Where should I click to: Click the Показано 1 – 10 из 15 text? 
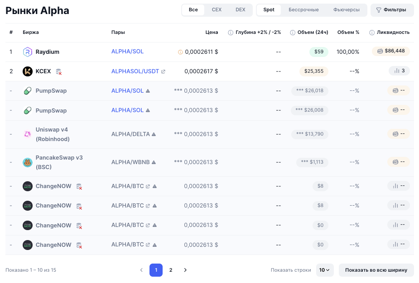coord(31,270)
